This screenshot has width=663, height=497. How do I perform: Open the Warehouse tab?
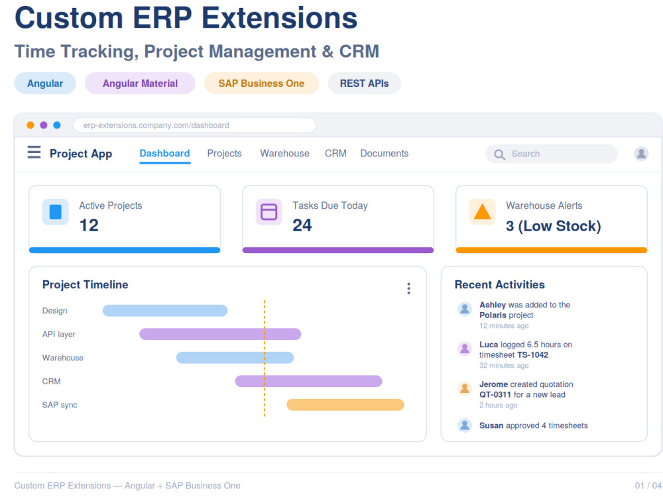click(x=284, y=154)
